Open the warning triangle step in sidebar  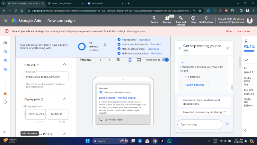5,93
